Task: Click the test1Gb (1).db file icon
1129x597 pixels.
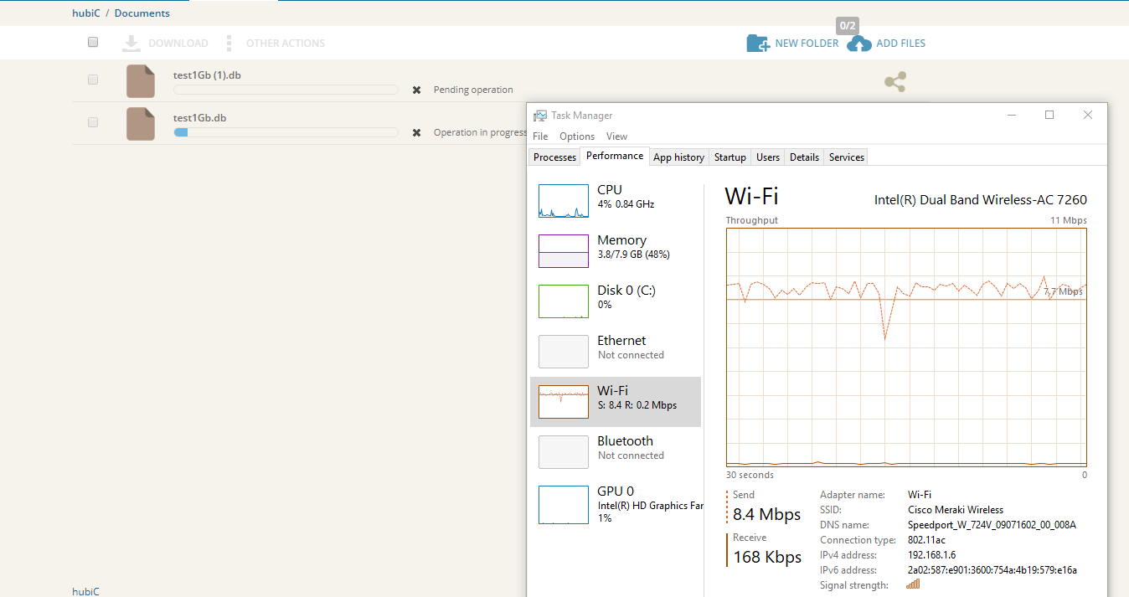Action: (x=141, y=81)
